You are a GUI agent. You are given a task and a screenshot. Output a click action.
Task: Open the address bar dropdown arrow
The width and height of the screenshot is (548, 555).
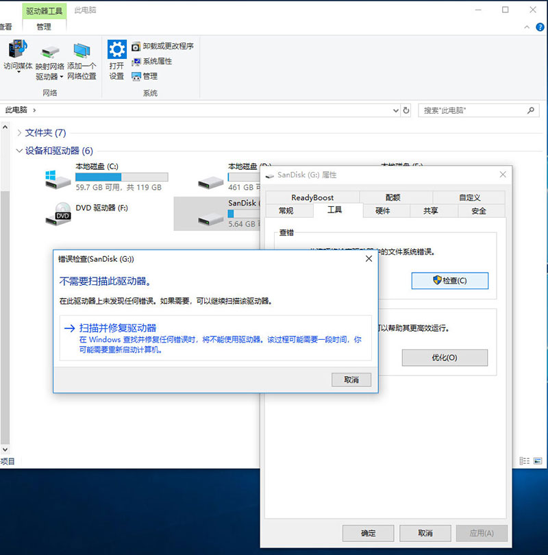[x=395, y=110]
